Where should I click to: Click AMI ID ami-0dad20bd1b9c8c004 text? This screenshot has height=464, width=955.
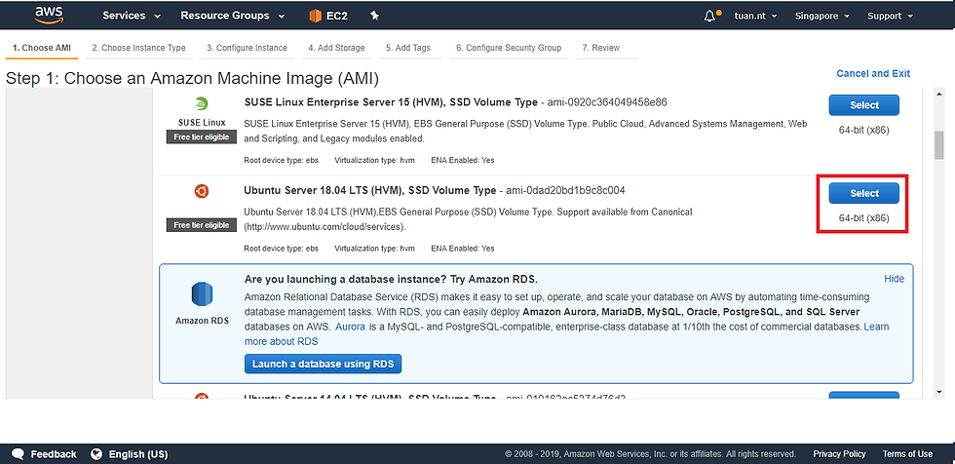point(564,191)
